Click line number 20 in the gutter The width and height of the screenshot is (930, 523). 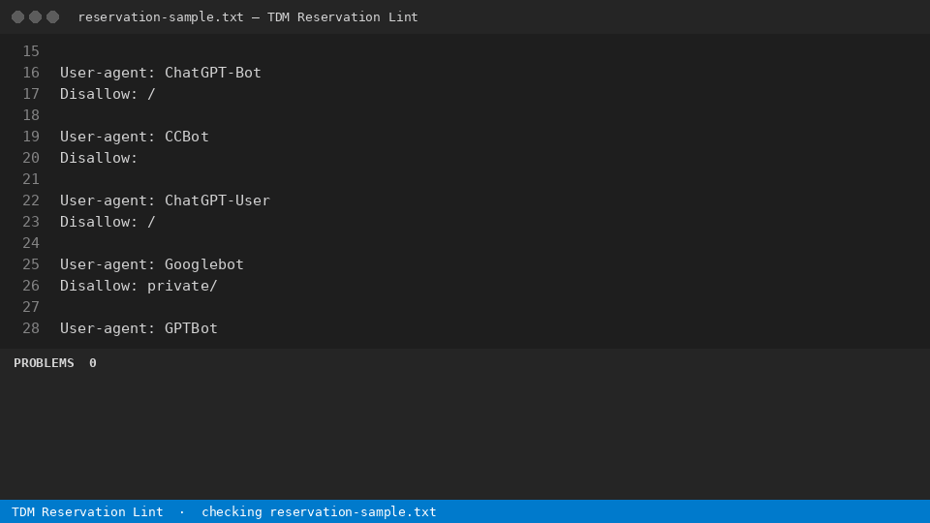point(31,158)
